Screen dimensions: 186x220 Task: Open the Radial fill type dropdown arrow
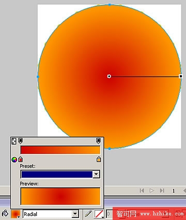pos(75,214)
